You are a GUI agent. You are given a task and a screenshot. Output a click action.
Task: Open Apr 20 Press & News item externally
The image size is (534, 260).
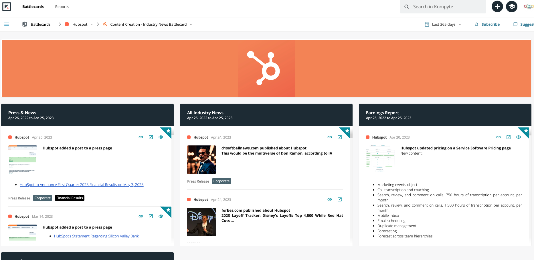[x=151, y=137]
